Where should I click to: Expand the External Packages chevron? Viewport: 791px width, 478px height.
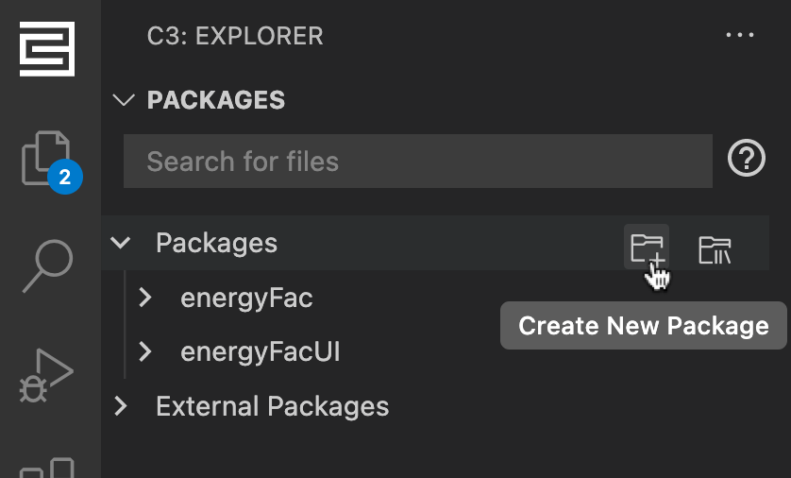[121, 406]
